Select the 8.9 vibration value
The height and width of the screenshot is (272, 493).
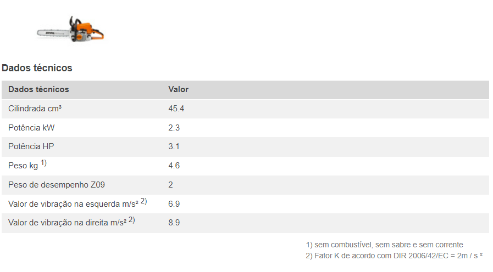174,223
